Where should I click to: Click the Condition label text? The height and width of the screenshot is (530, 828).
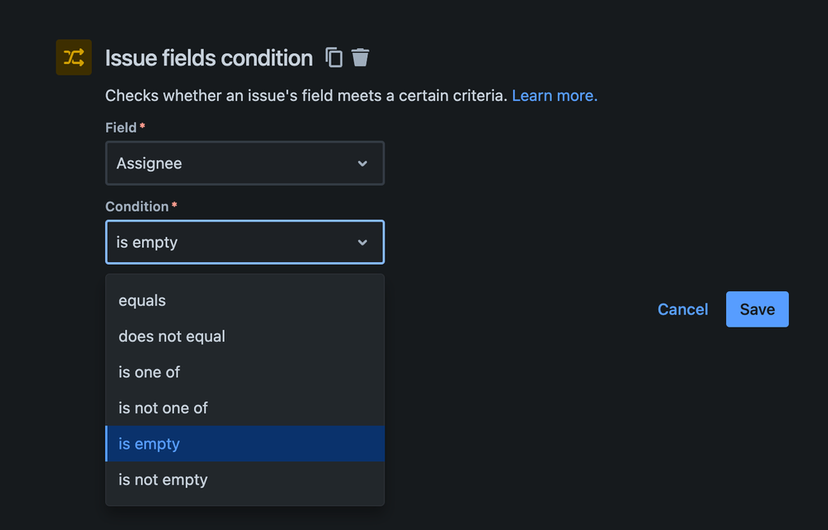point(137,207)
